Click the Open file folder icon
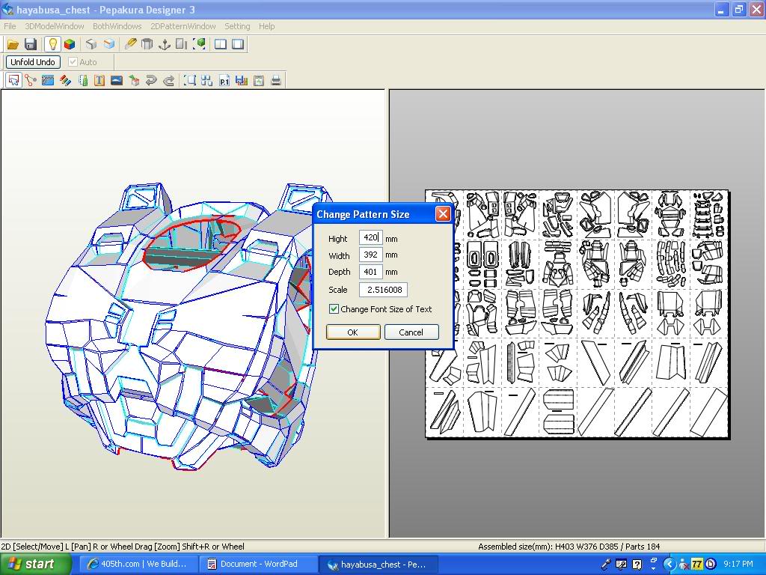This screenshot has height=575, width=766. (x=13, y=44)
